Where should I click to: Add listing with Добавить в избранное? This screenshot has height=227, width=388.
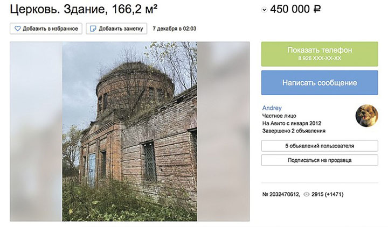click(46, 29)
